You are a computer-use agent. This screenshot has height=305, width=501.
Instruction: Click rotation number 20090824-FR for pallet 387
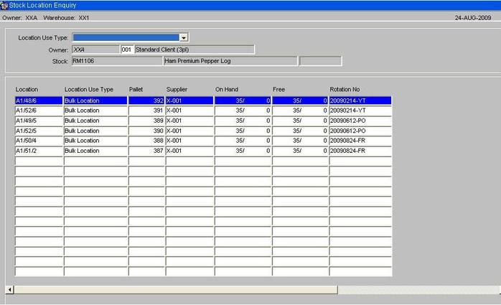pyautogui.click(x=360, y=151)
